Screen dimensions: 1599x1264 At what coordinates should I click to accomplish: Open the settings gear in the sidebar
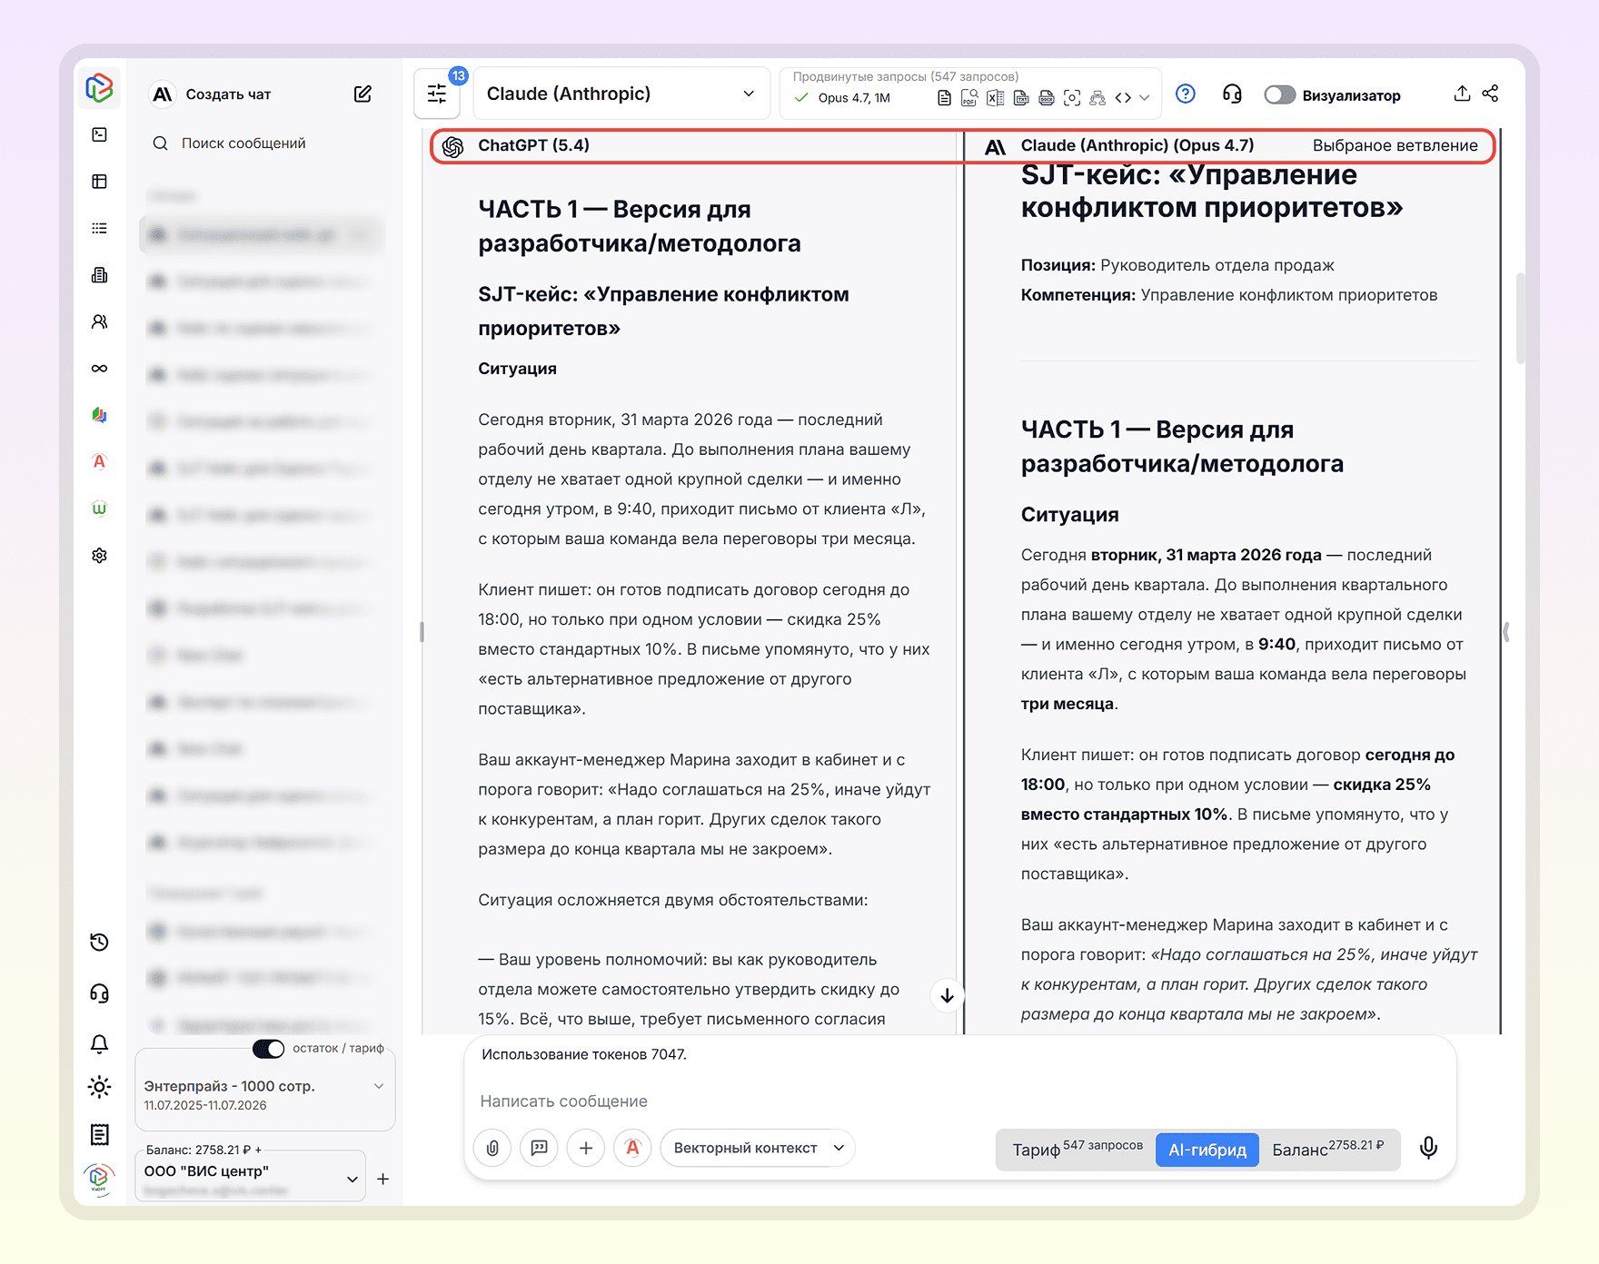[x=100, y=555]
